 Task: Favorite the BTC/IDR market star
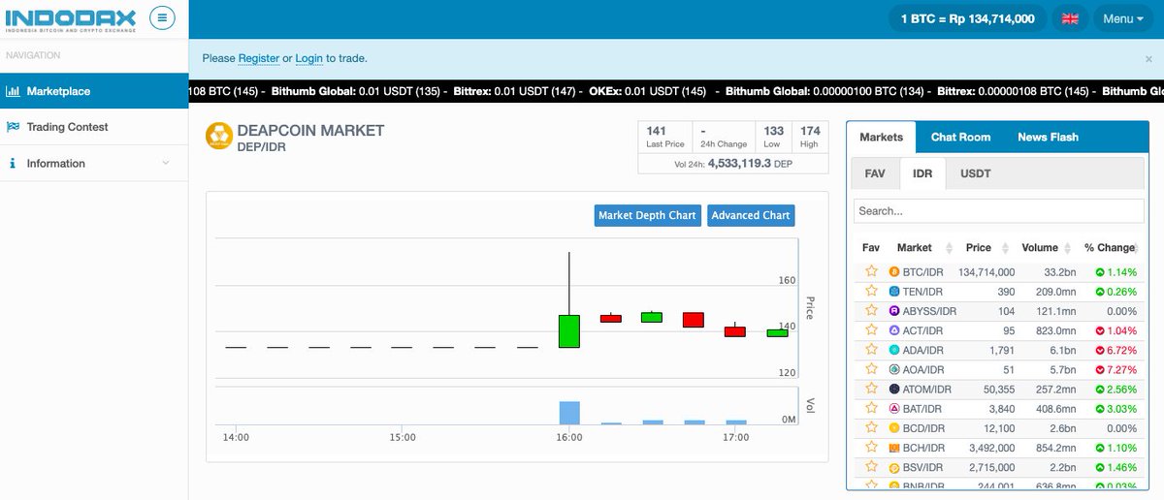pyautogui.click(x=871, y=272)
